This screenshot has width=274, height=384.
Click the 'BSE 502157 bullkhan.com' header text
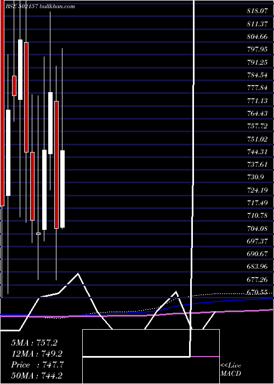coord(41,7)
